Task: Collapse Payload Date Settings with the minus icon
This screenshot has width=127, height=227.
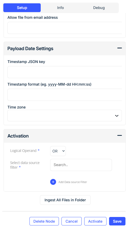Action: tap(119, 48)
